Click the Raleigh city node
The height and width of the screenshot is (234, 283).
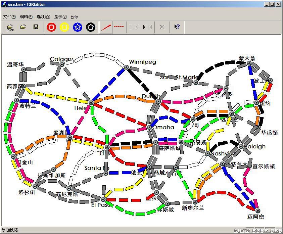click(241, 146)
